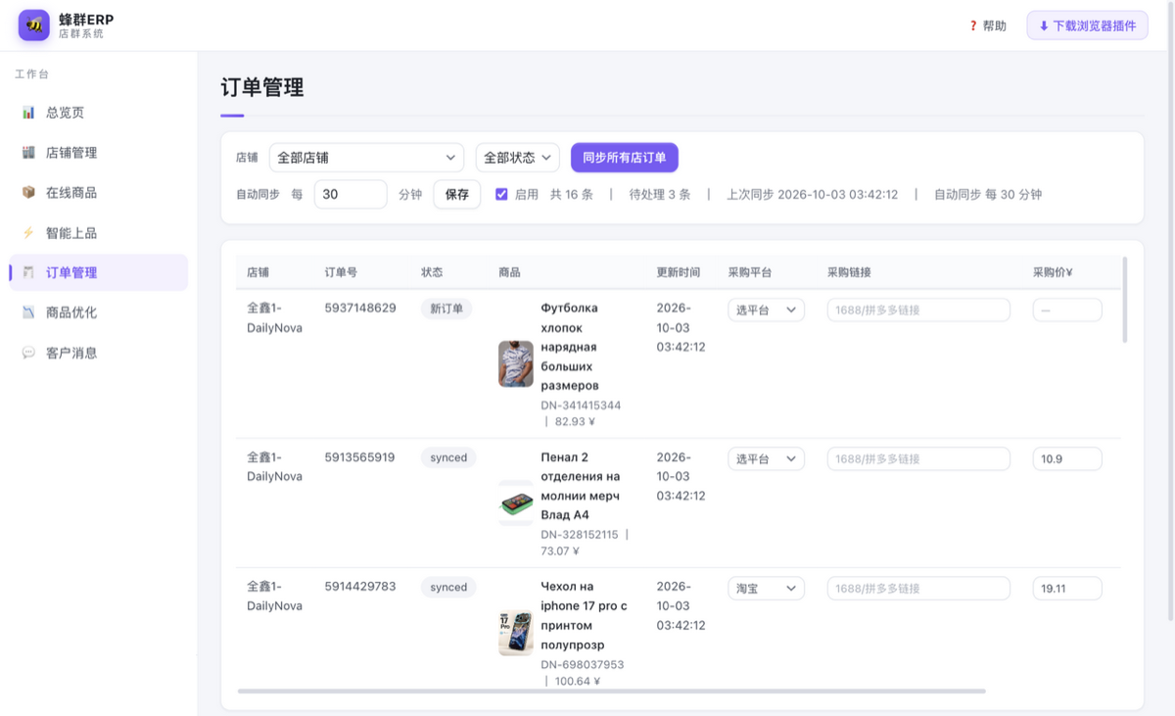
Task: Click the 下载浏览器插件 button
Action: click(x=1087, y=25)
